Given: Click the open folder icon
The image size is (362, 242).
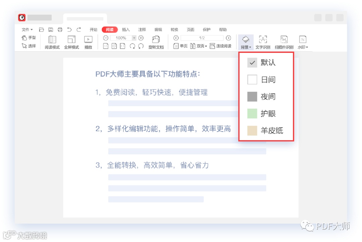Looking at the screenshot, I should coord(41,29).
